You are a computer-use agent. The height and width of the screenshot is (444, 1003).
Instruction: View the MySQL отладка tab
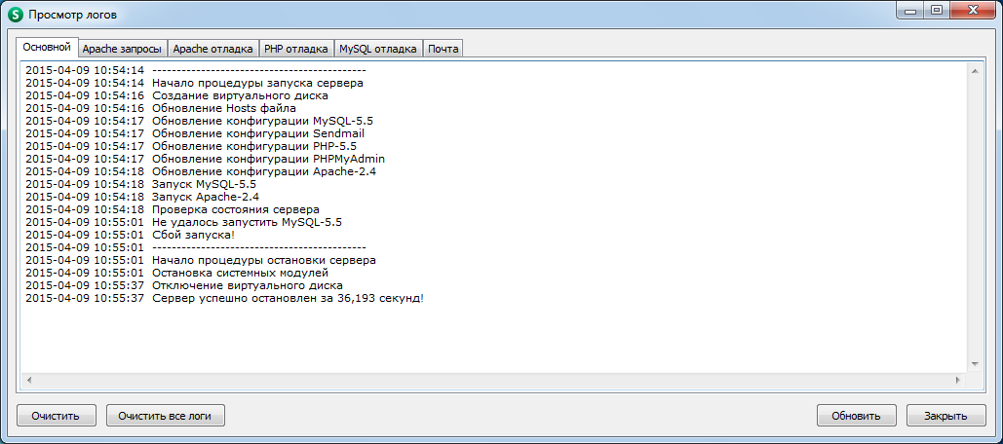[378, 49]
